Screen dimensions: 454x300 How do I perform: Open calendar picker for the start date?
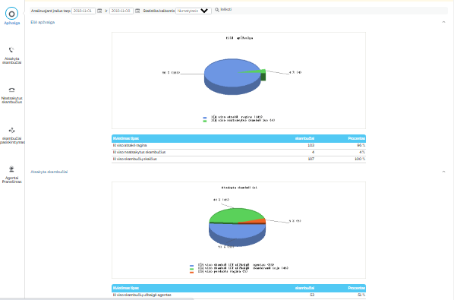99,11
